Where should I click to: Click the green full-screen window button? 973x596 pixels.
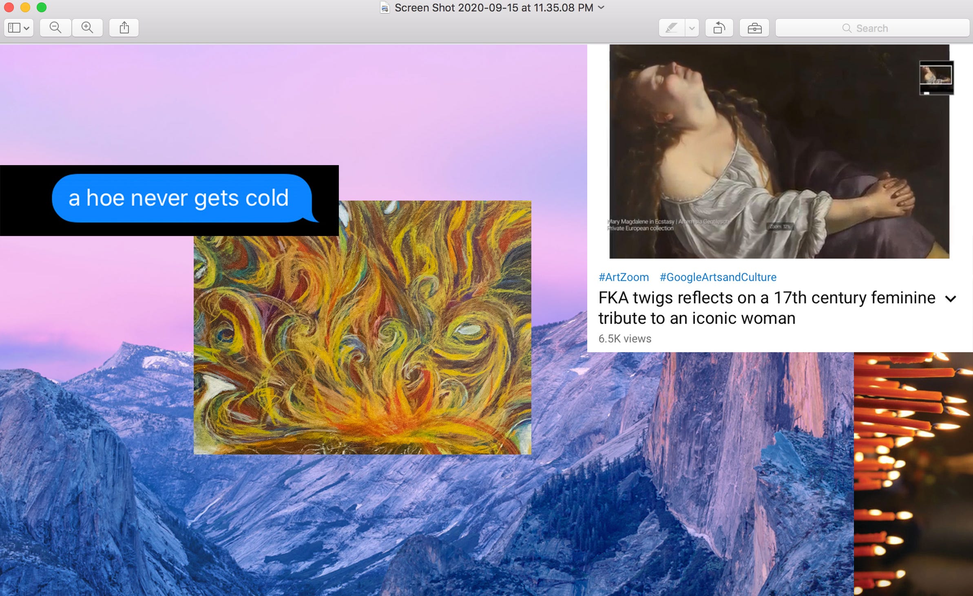click(42, 7)
